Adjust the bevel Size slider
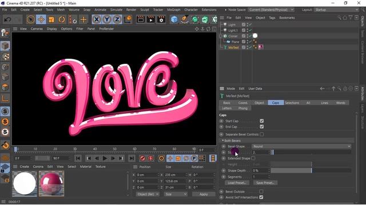Viewport: 366px width, 205px height. coord(311,153)
